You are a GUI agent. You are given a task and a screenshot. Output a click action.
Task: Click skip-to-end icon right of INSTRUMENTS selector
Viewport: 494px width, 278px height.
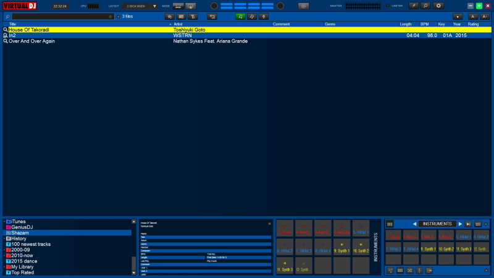[x=469, y=224]
